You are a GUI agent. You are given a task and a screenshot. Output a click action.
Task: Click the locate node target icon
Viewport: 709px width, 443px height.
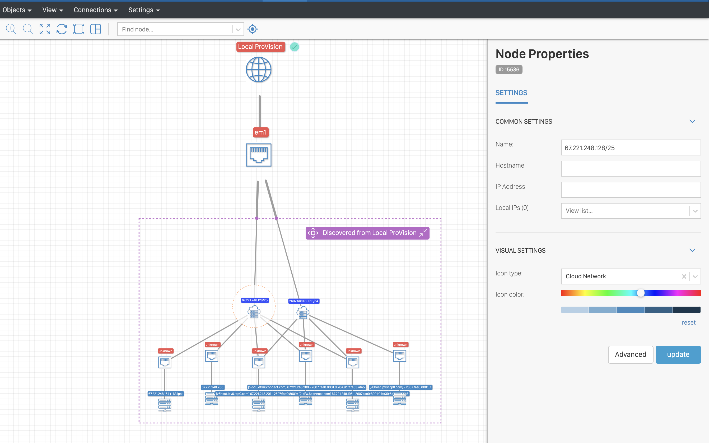pos(252,29)
